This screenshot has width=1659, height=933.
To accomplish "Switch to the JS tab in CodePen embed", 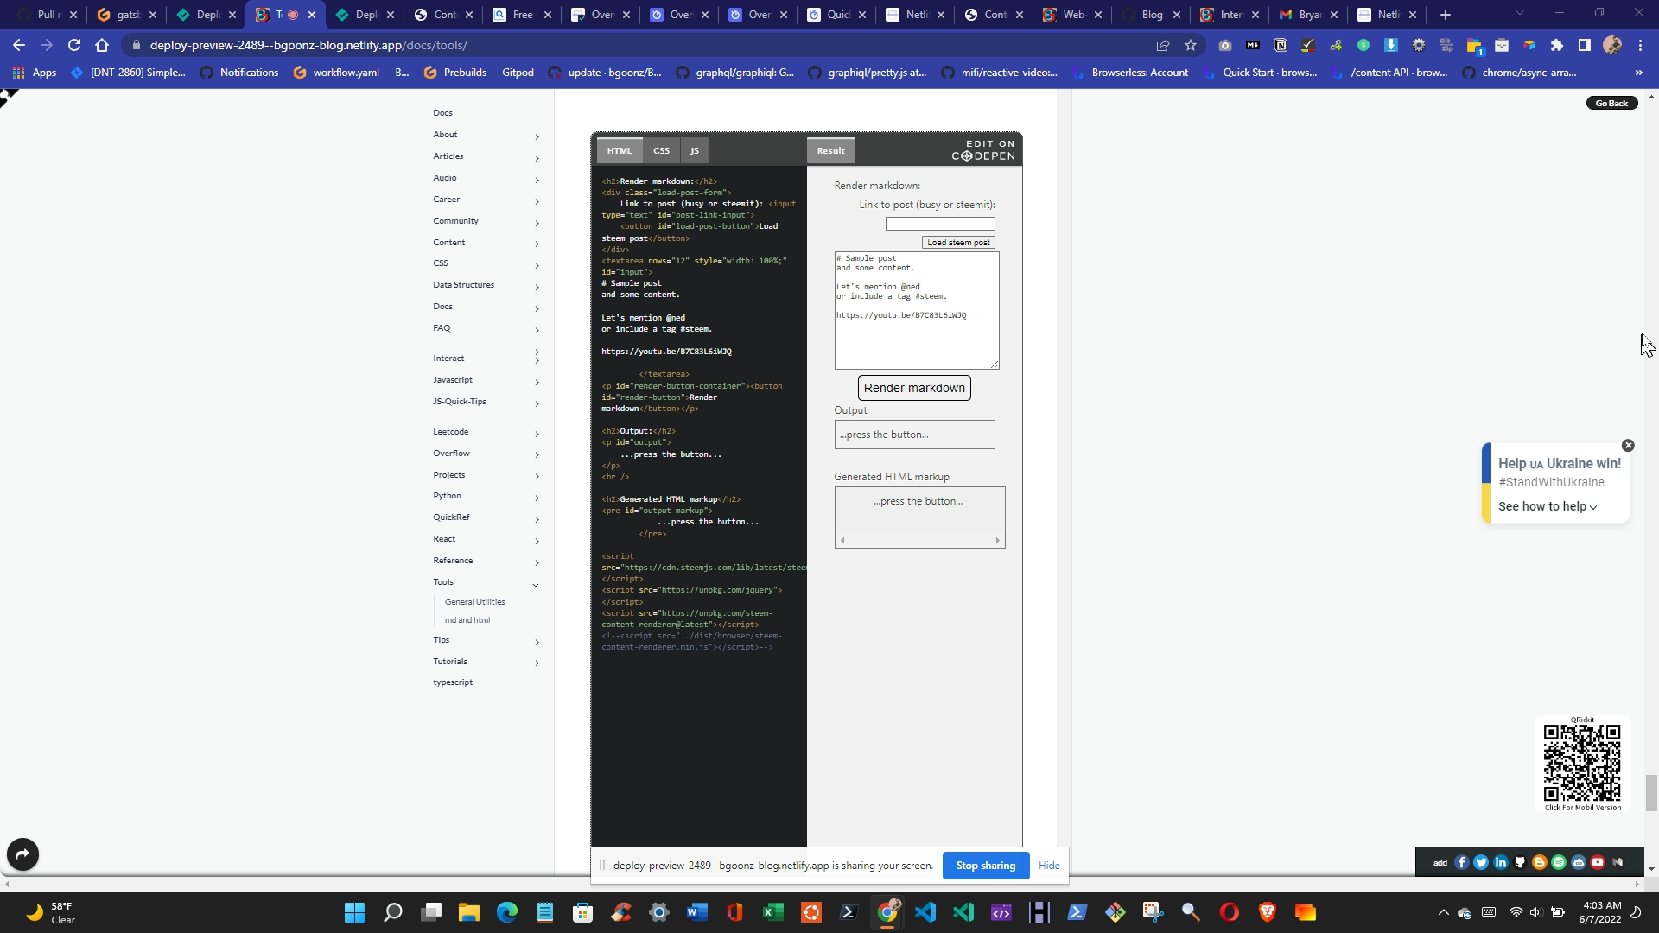I will [x=695, y=150].
